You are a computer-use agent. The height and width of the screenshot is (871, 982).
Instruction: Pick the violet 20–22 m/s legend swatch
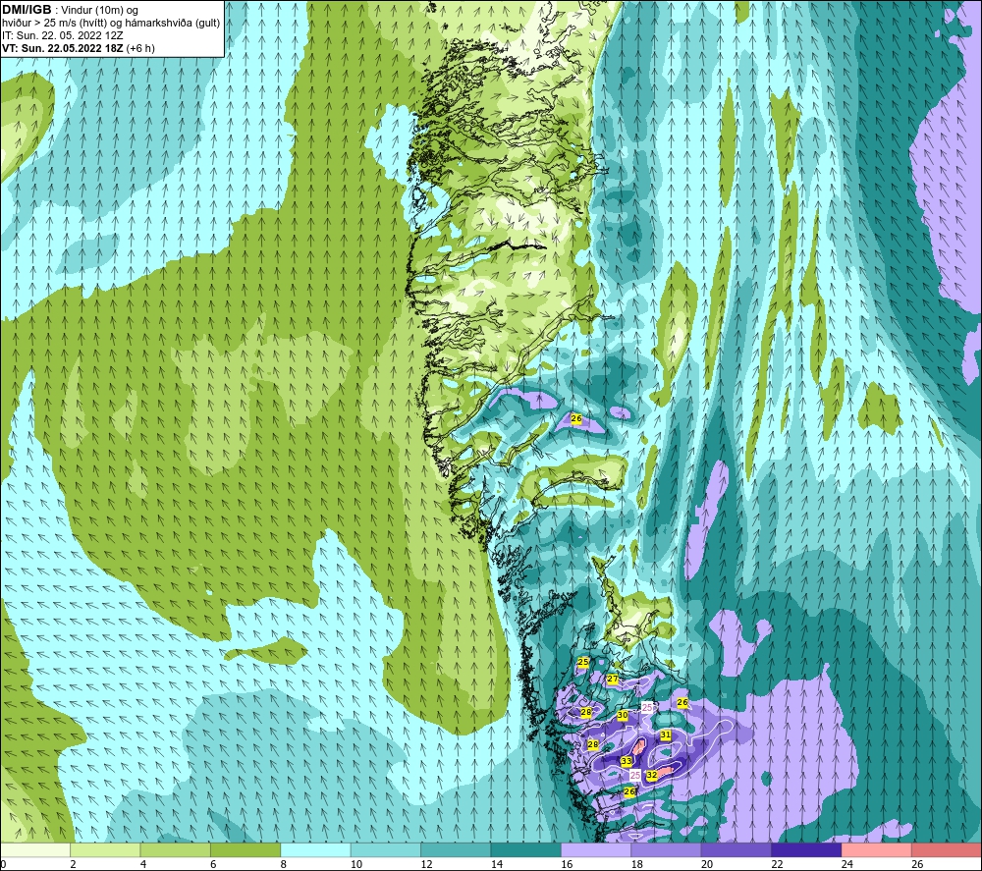pyautogui.click(x=736, y=849)
